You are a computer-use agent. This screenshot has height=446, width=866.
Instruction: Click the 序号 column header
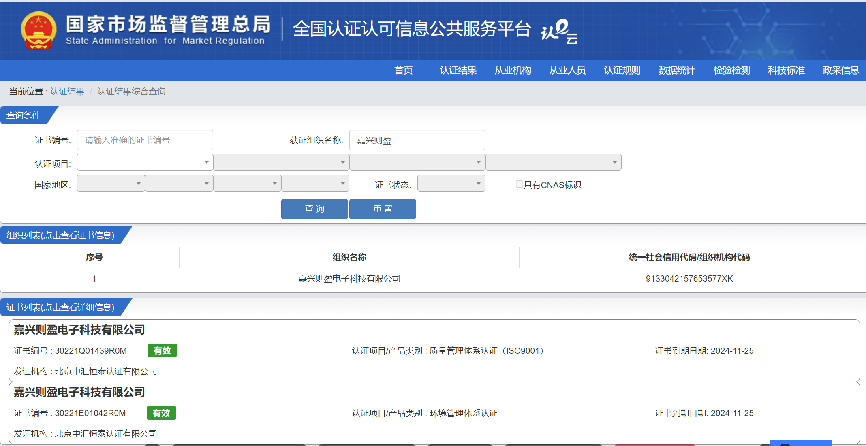coord(94,257)
